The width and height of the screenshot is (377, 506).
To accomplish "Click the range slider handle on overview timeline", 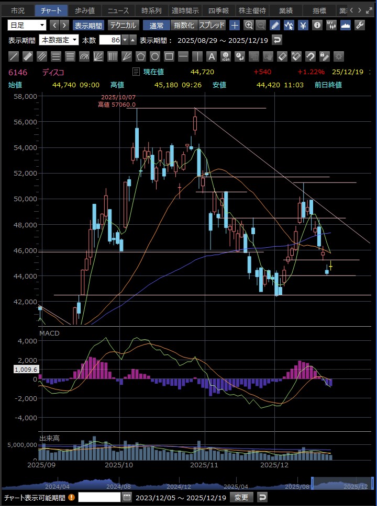I will tap(313, 483).
